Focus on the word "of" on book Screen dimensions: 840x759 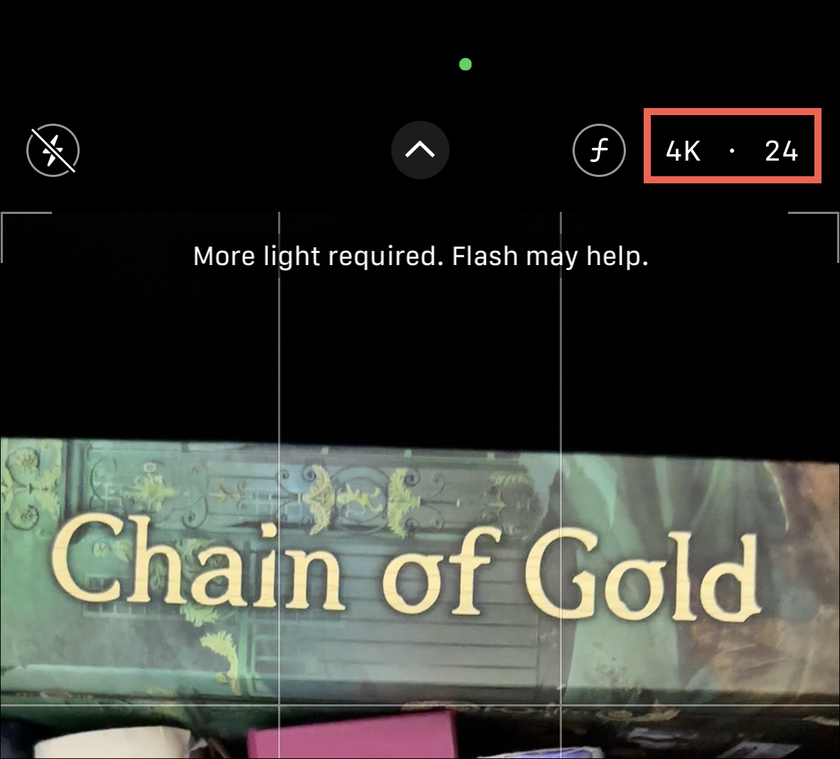tap(437, 571)
